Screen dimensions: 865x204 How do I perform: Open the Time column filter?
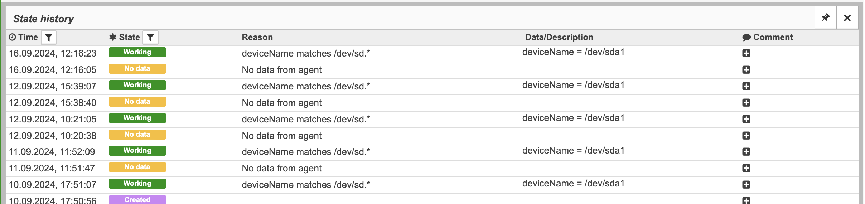pos(49,37)
